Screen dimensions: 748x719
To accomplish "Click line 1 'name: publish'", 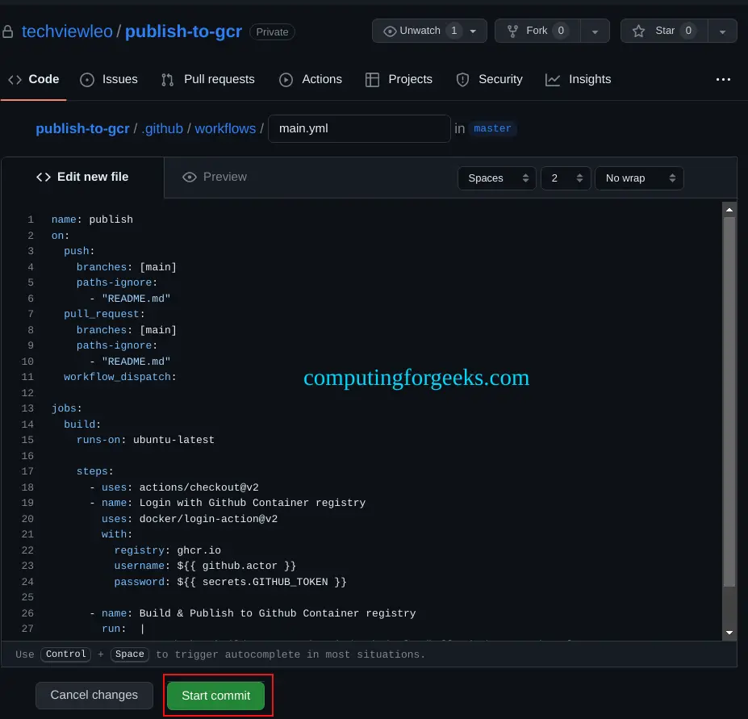I will click(92, 219).
